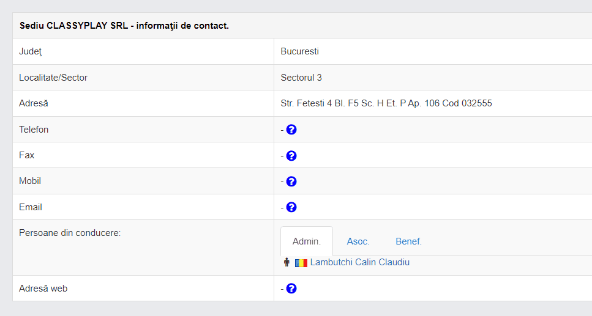Click the Sediu CLASSYPLAY SRL header
This screenshot has height=316, width=592.
click(x=124, y=26)
